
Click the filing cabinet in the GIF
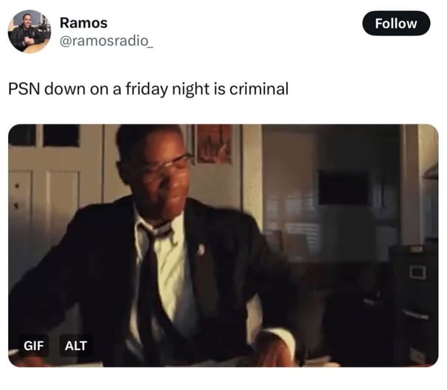coord(413,304)
